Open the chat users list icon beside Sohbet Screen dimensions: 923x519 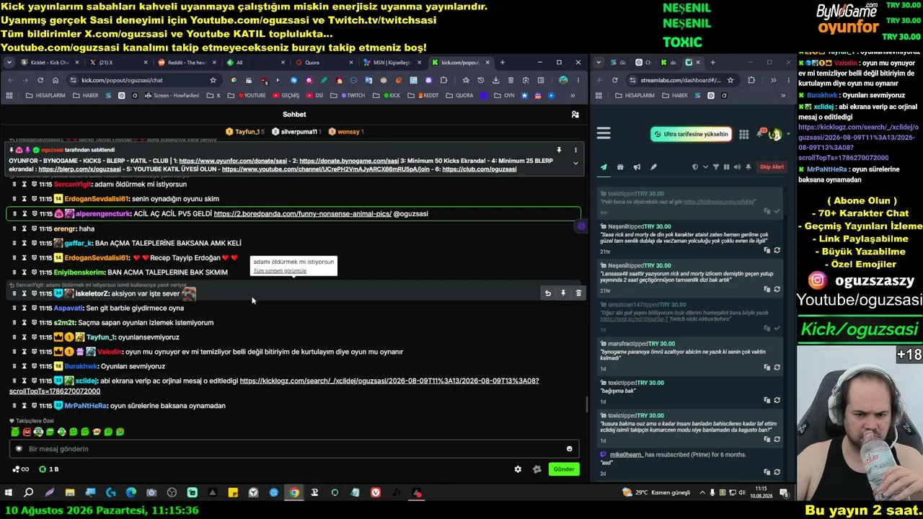point(575,115)
